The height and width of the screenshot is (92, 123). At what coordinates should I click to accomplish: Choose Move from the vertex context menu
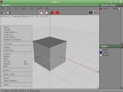point(16,27)
